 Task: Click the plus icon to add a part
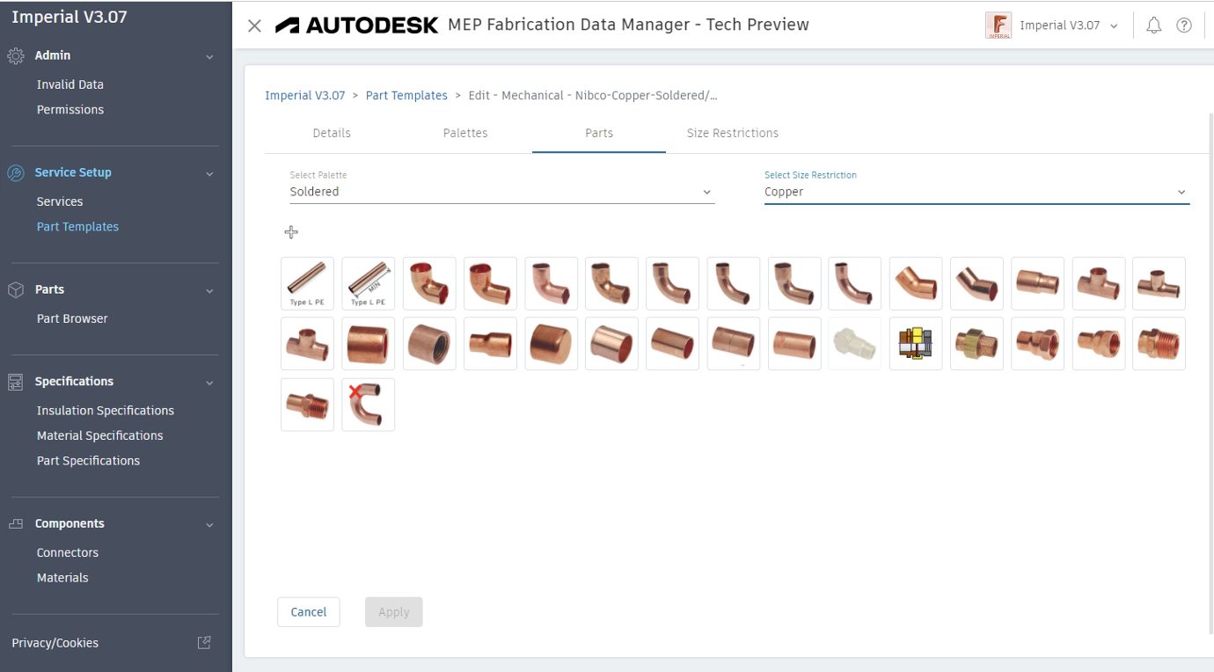pos(291,232)
